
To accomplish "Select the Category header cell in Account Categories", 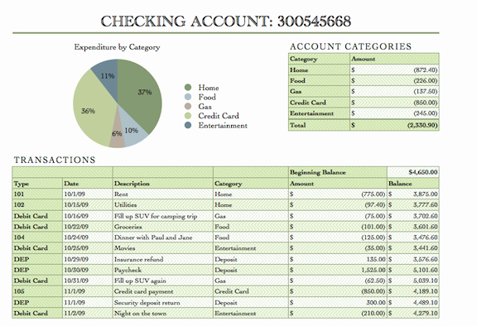I will coord(319,59).
